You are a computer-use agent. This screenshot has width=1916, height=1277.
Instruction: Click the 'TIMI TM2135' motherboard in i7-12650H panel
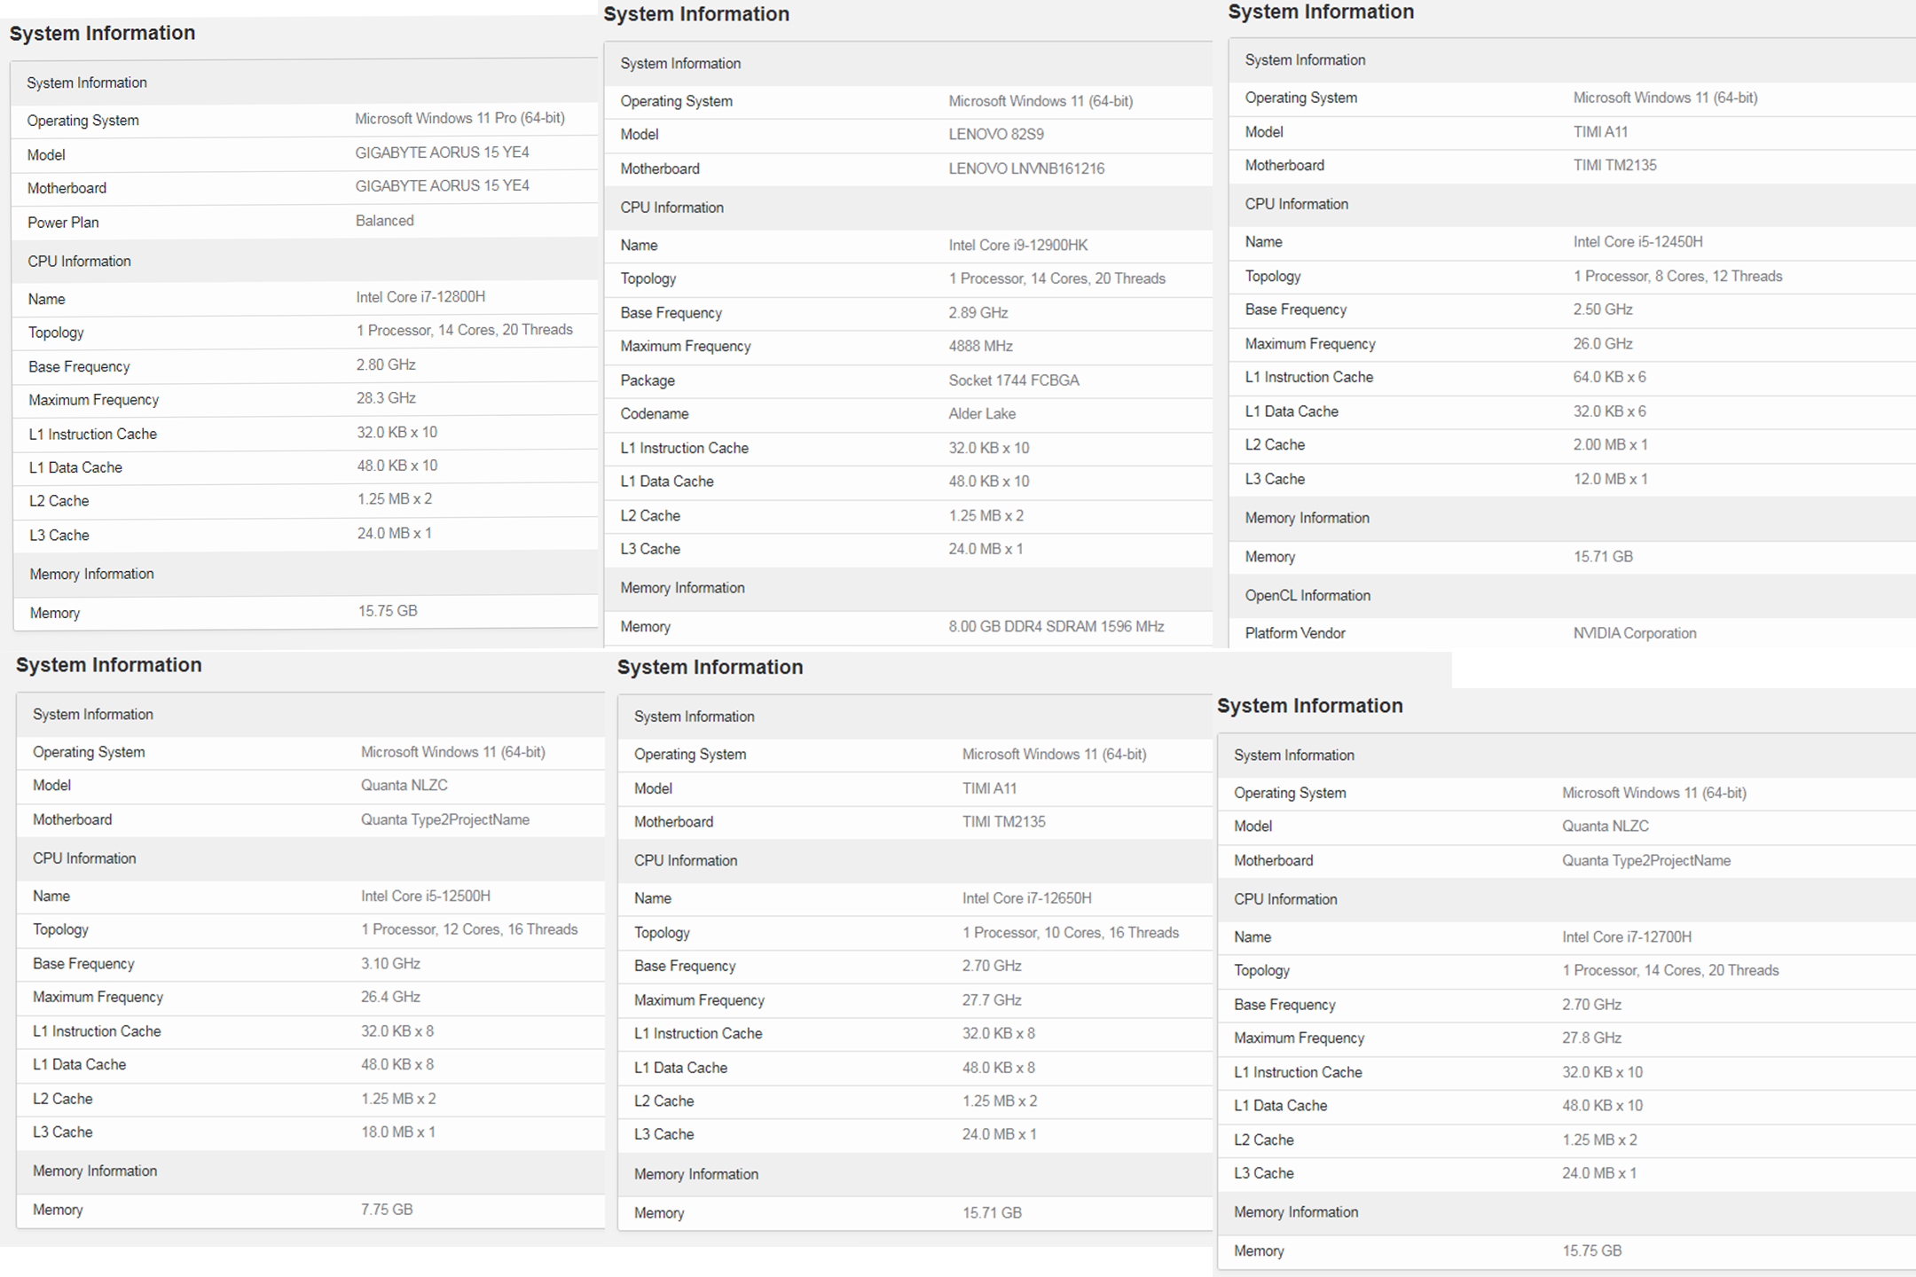coord(1003,822)
